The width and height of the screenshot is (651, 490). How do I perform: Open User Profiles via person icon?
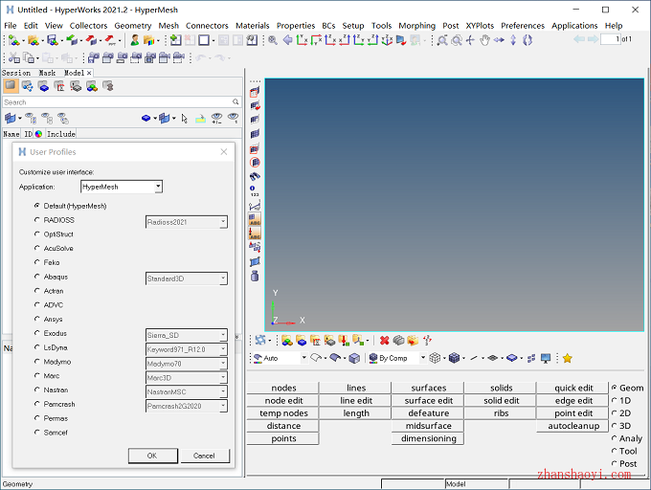point(135,40)
